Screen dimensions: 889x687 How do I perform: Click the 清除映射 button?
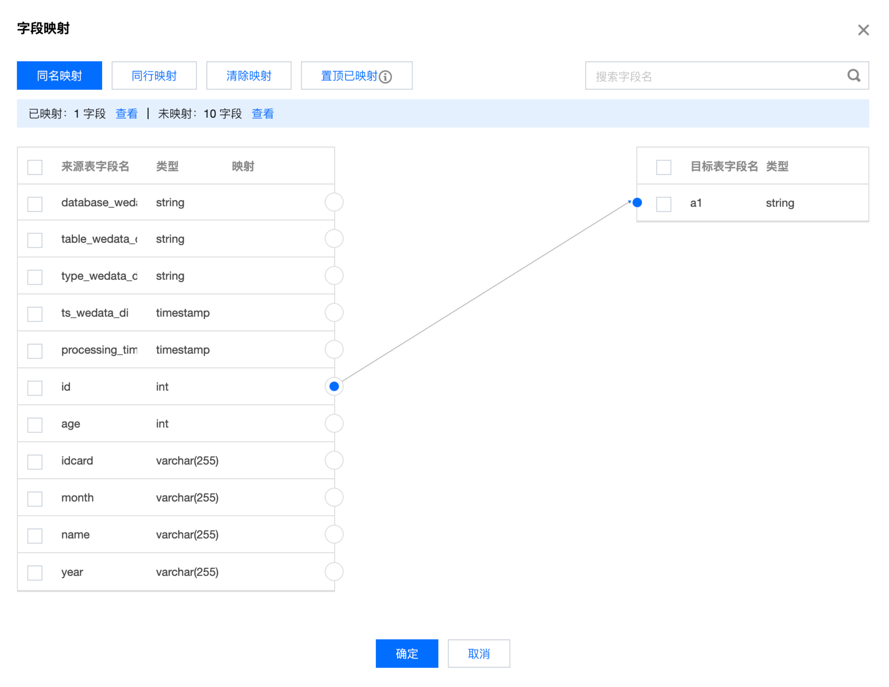tap(249, 76)
